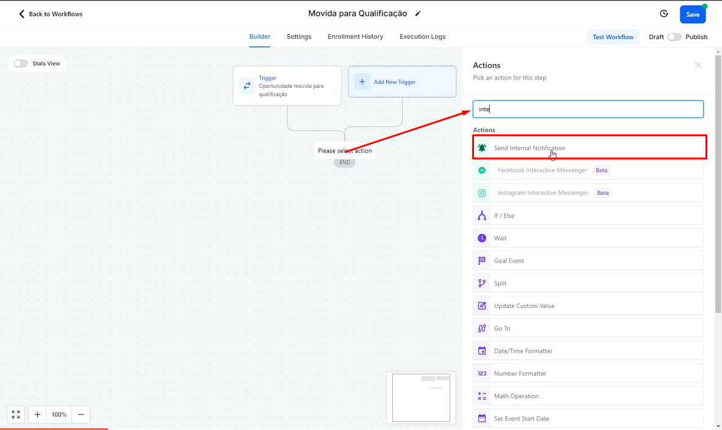Screen dimensions: 722x430
Task: Go Back to Workflows
Action: pyautogui.click(x=50, y=13)
